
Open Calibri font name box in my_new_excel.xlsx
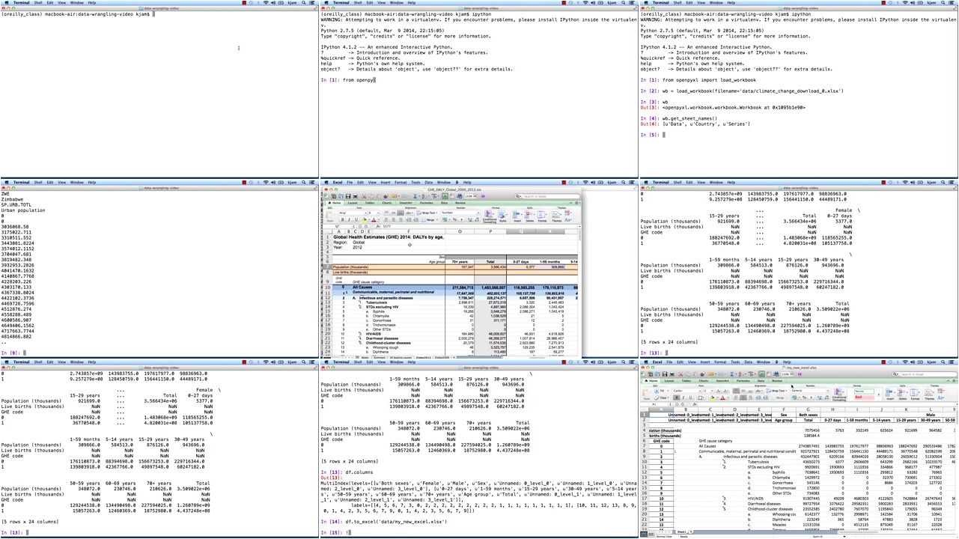click(686, 391)
